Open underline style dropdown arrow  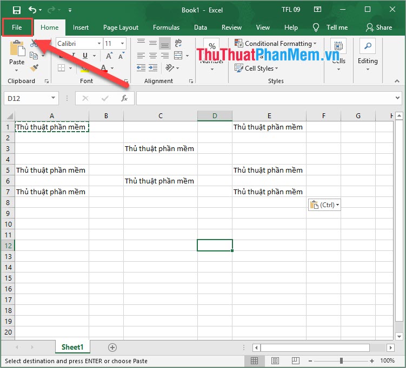pyautogui.click(x=94, y=56)
